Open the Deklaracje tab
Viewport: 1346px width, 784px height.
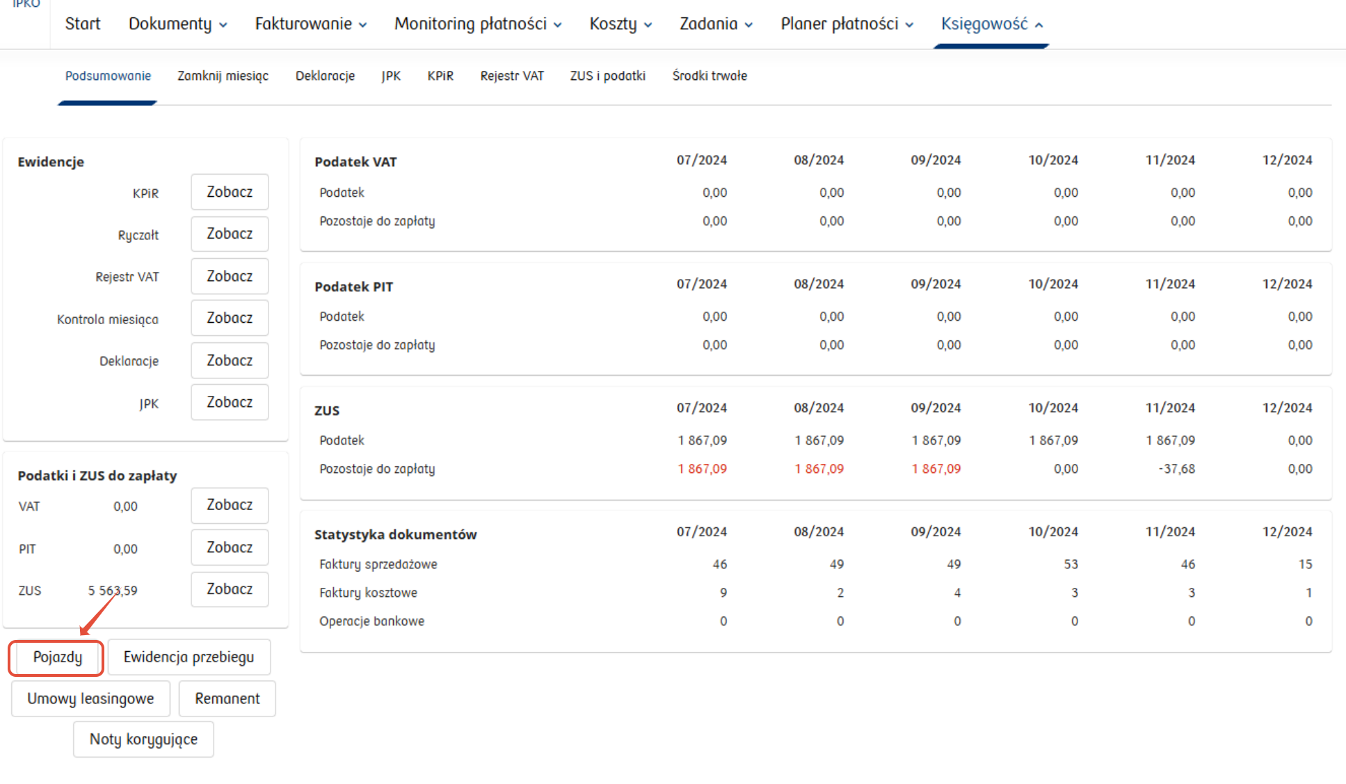point(325,76)
